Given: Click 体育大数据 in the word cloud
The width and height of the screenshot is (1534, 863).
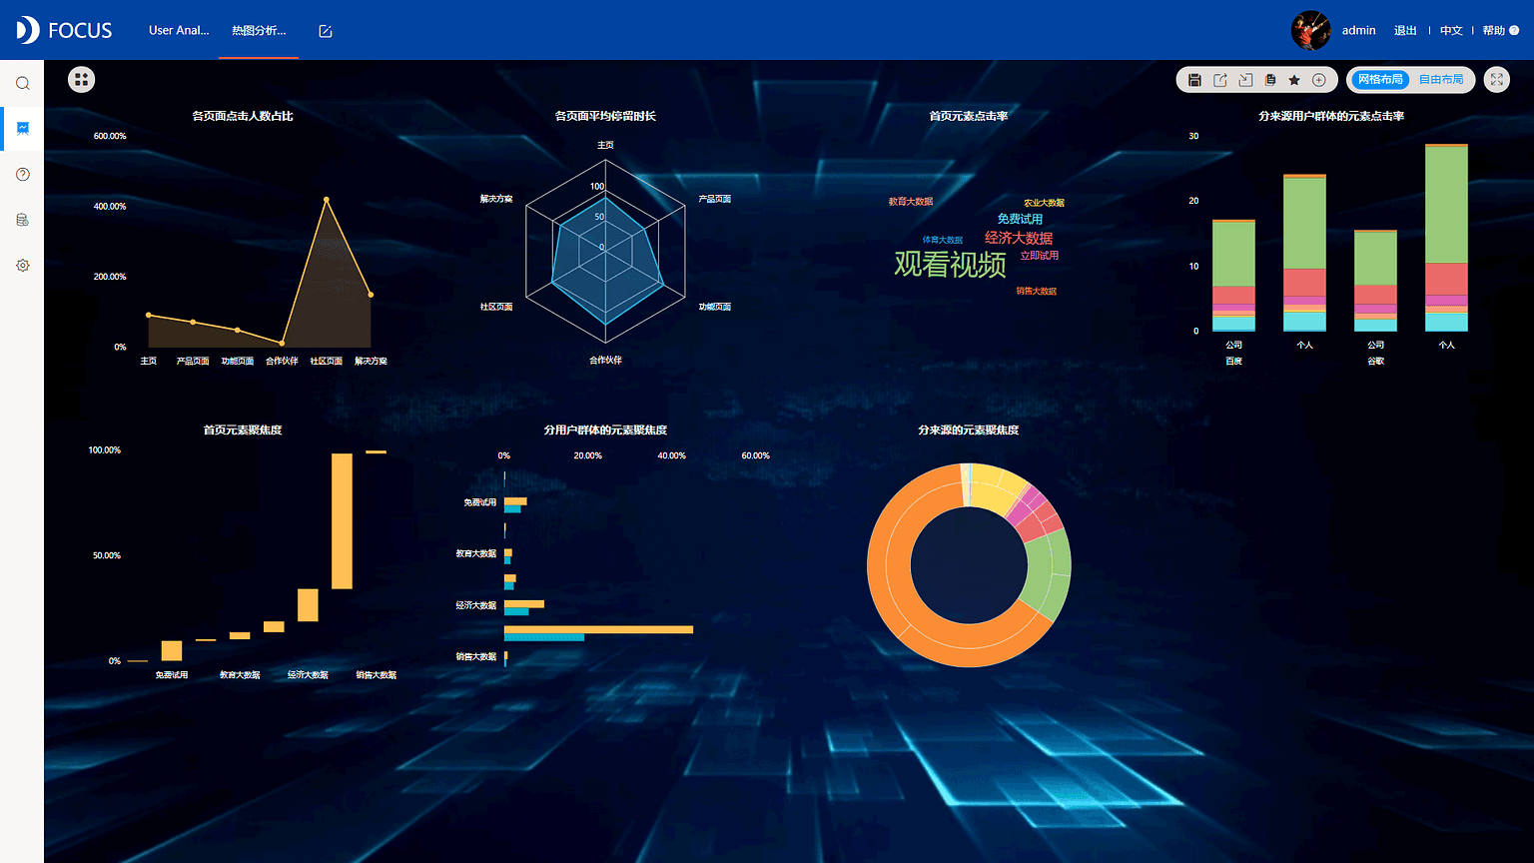Looking at the screenshot, I should pyautogui.click(x=943, y=240).
